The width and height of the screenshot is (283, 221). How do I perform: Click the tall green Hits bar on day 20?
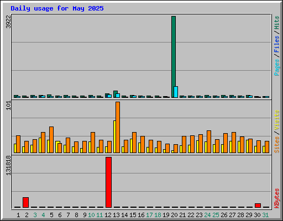coord(174,57)
